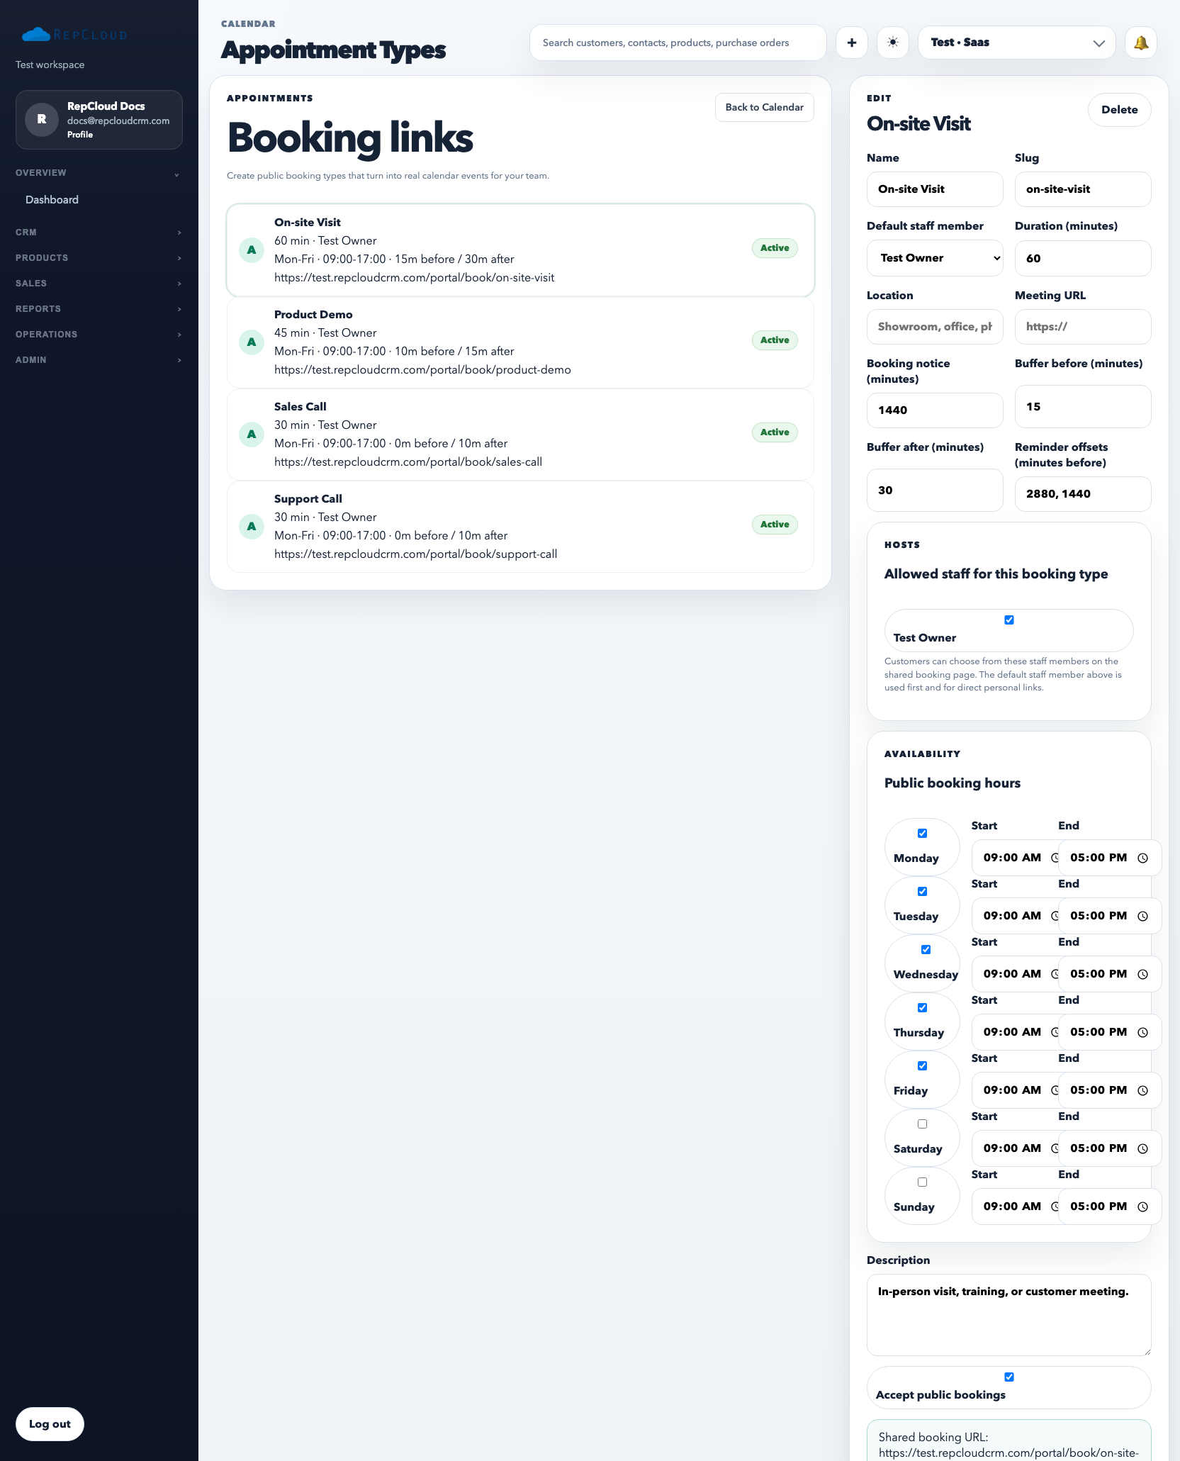The height and width of the screenshot is (1461, 1180).
Task: Open Tuesday end time clock picker
Action: click(1142, 916)
